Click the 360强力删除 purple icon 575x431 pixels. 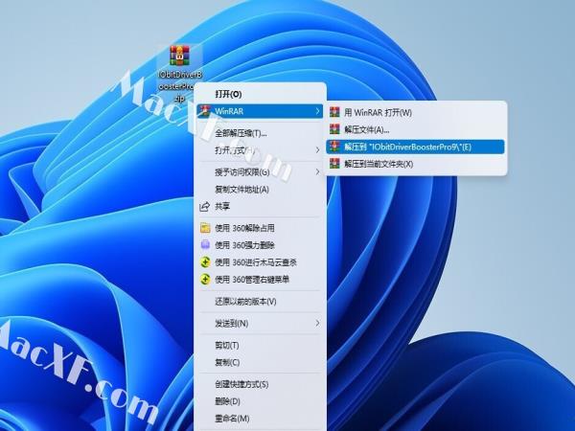[205, 245]
